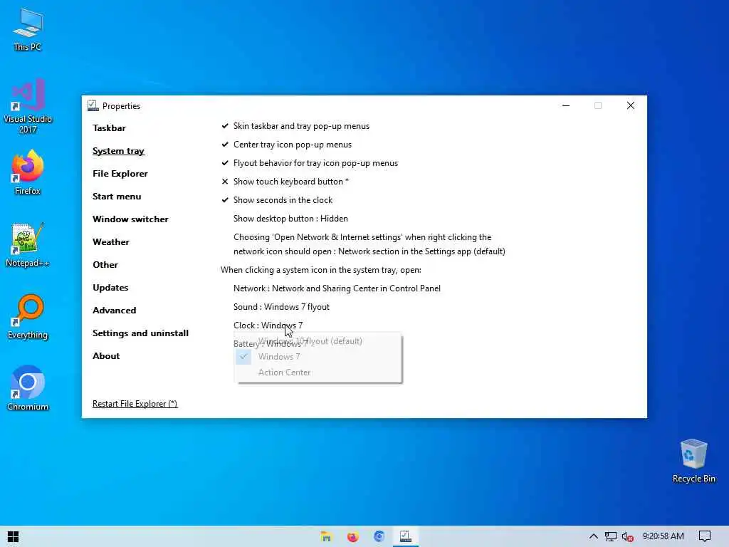This screenshot has width=729, height=547.
Task: Open the This PC desktop icon
Action: pos(28,29)
